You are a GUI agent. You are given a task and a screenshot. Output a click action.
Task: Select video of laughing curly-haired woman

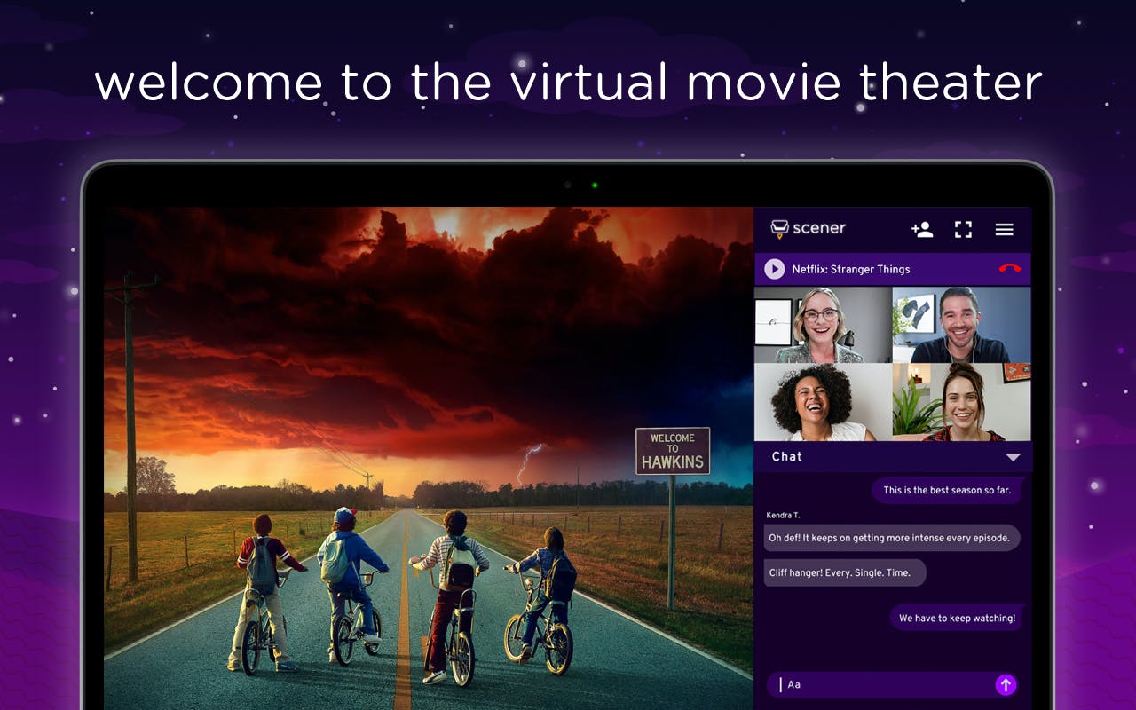[x=823, y=402]
